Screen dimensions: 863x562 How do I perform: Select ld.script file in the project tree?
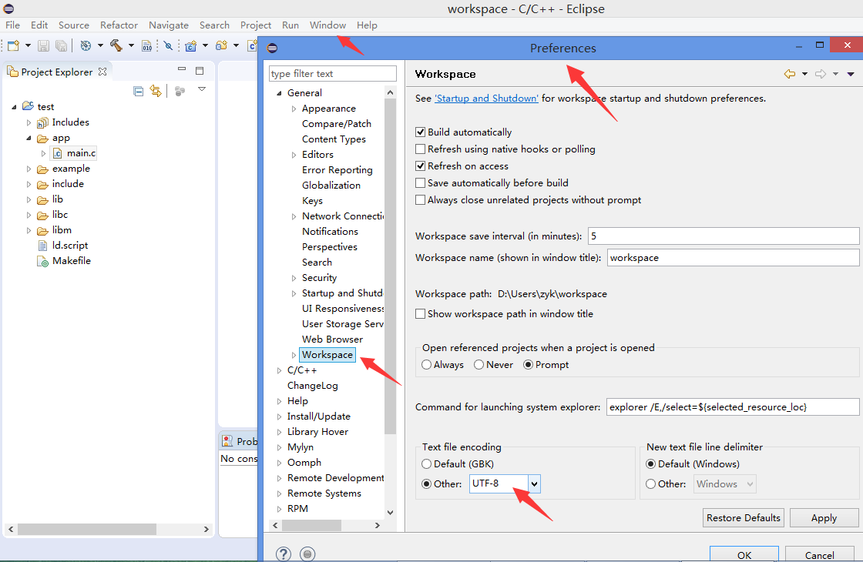70,246
